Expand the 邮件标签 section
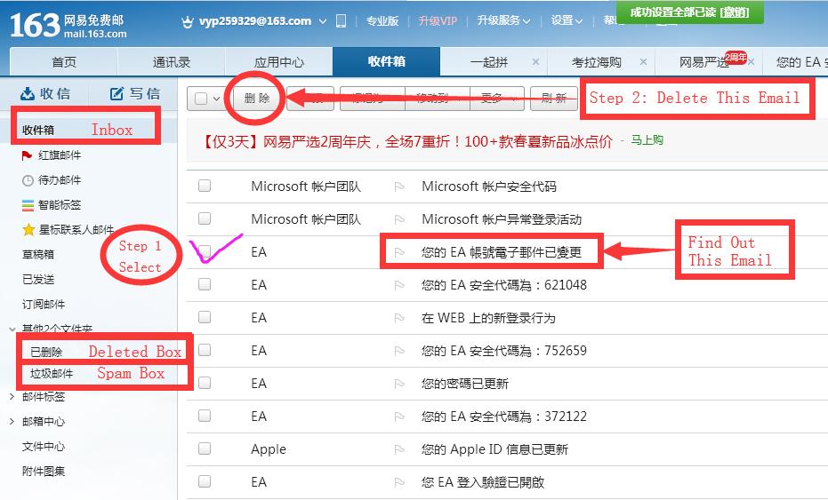The width and height of the screenshot is (828, 500). [12, 397]
